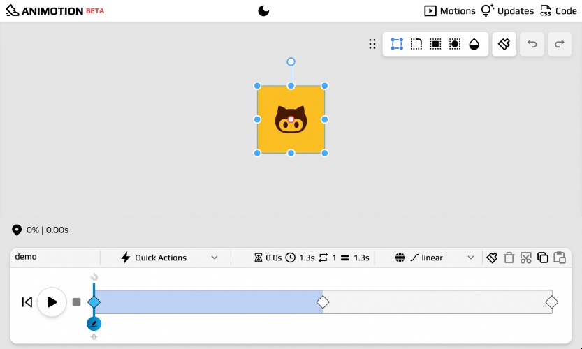Select the square box shadow tool

[435, 44]
